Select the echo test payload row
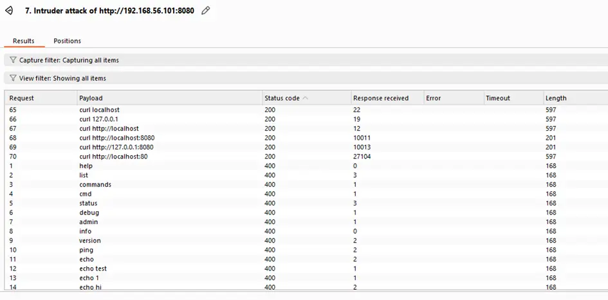This screenshot has height=300, width=608. (306, 268)
